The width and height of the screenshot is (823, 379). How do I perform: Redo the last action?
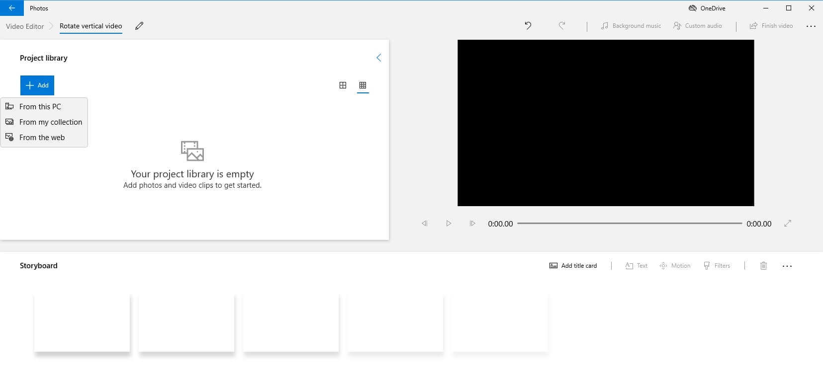[x=561, y=25]
